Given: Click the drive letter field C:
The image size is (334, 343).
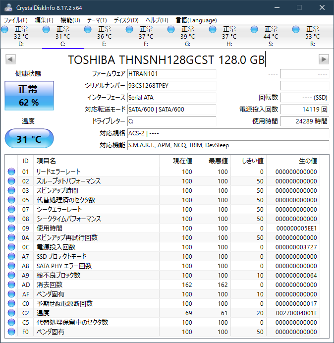Looking at the screenshot, I should pos(171,121).
